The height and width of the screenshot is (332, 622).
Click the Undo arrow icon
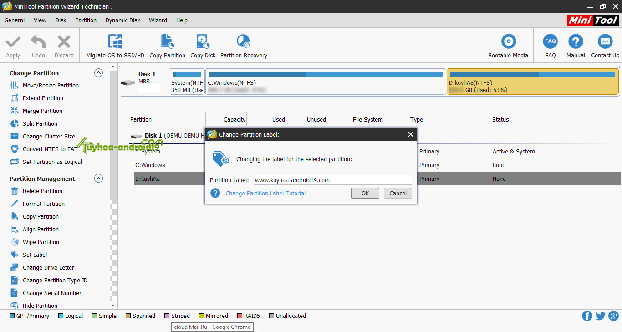click(38, 42)
